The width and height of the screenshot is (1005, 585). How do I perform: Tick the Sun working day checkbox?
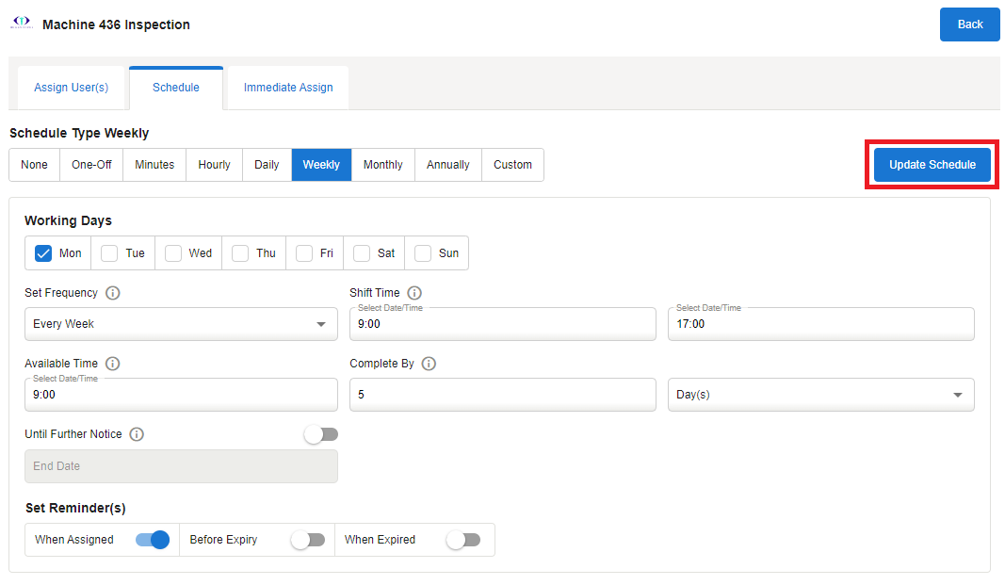424,253
